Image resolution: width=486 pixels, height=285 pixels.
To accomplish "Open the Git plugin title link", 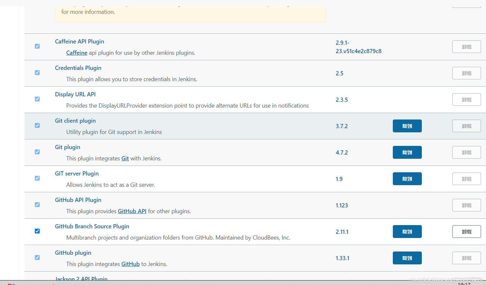I will click(x=67, y=147).
